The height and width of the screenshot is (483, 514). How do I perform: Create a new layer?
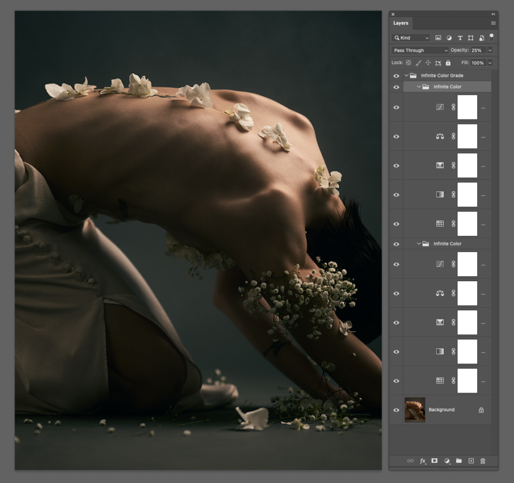coord(471,461)
